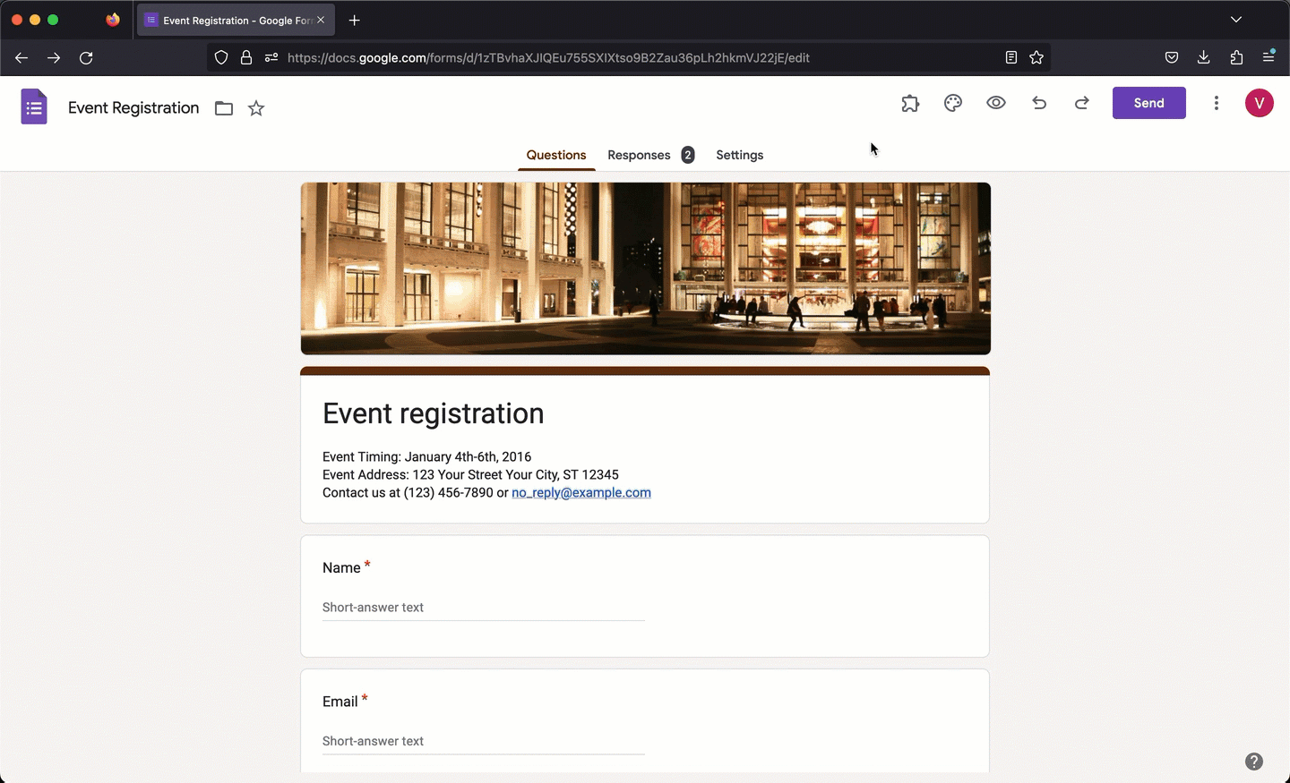Open Firefox downloads panel

point(1203,57)
